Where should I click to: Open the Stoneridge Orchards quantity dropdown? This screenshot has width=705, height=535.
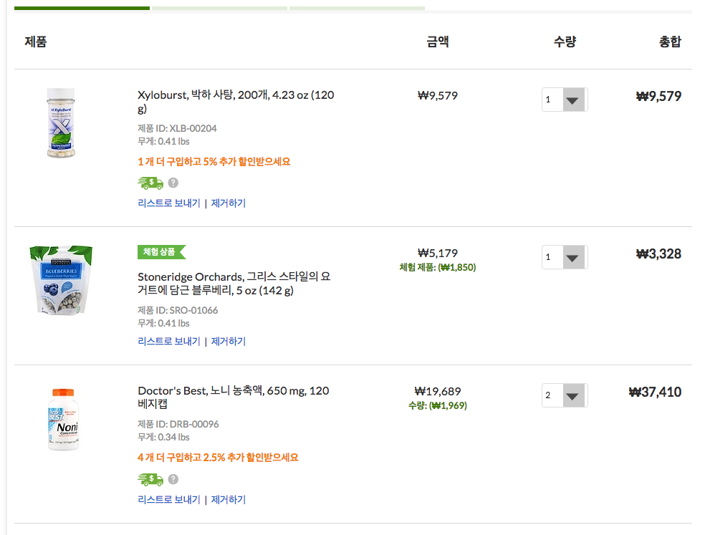click(565, 257)
